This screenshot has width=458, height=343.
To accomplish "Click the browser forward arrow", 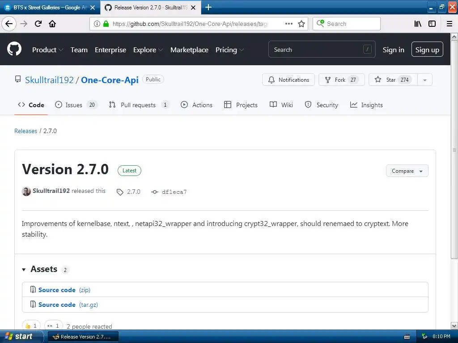I will coord(24,24).
